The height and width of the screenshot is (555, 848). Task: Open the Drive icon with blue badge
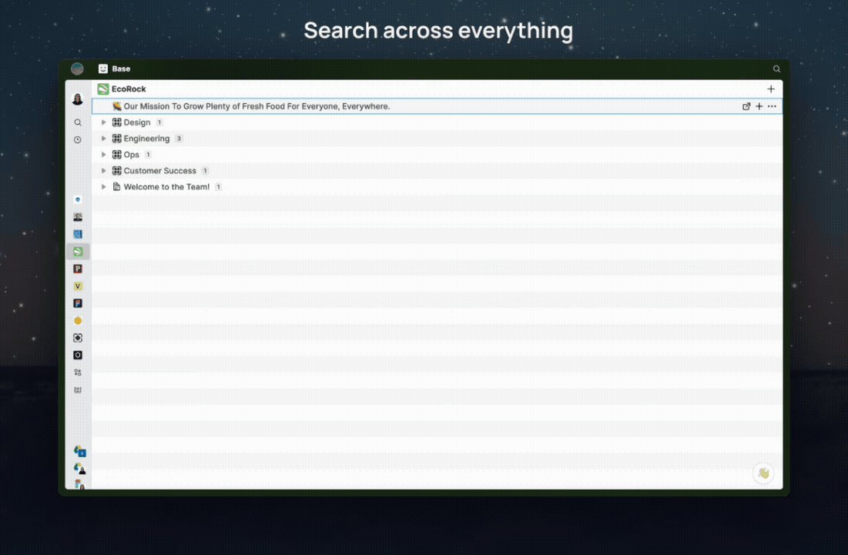tap(79, 451)
